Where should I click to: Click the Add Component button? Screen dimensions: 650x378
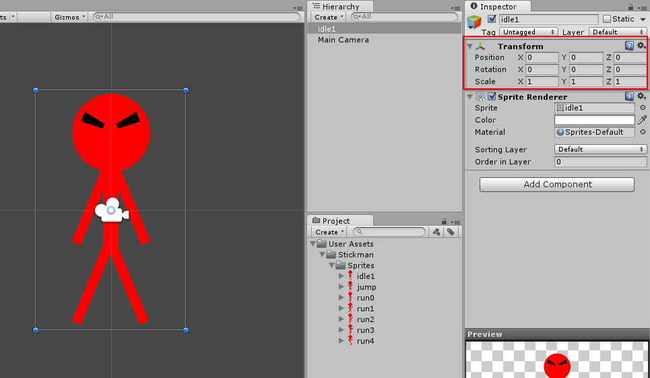point(556,185)
